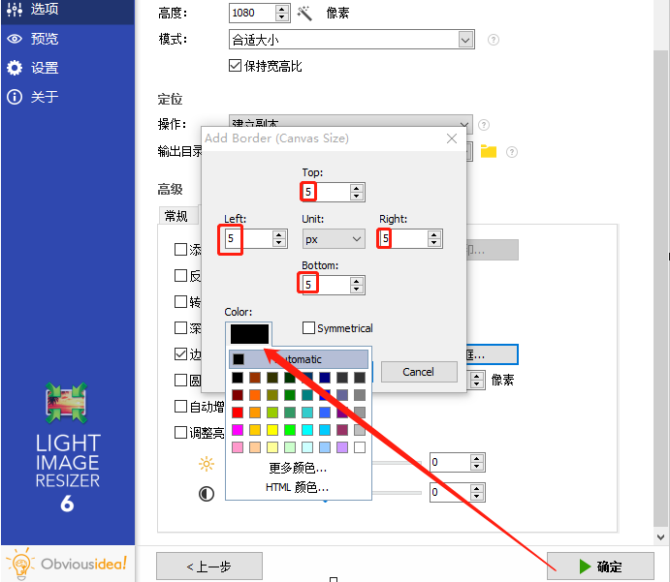Click the 高度 height stepper arrows

pyautogui.click(x=281, y=13)
